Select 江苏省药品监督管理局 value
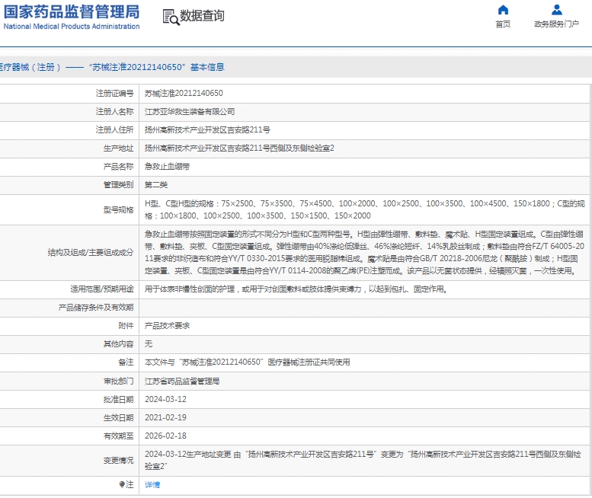592x498 pixels. click(x=182, y=381)
